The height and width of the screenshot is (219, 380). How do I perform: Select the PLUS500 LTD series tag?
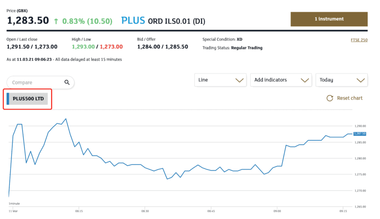click(27, 99)
